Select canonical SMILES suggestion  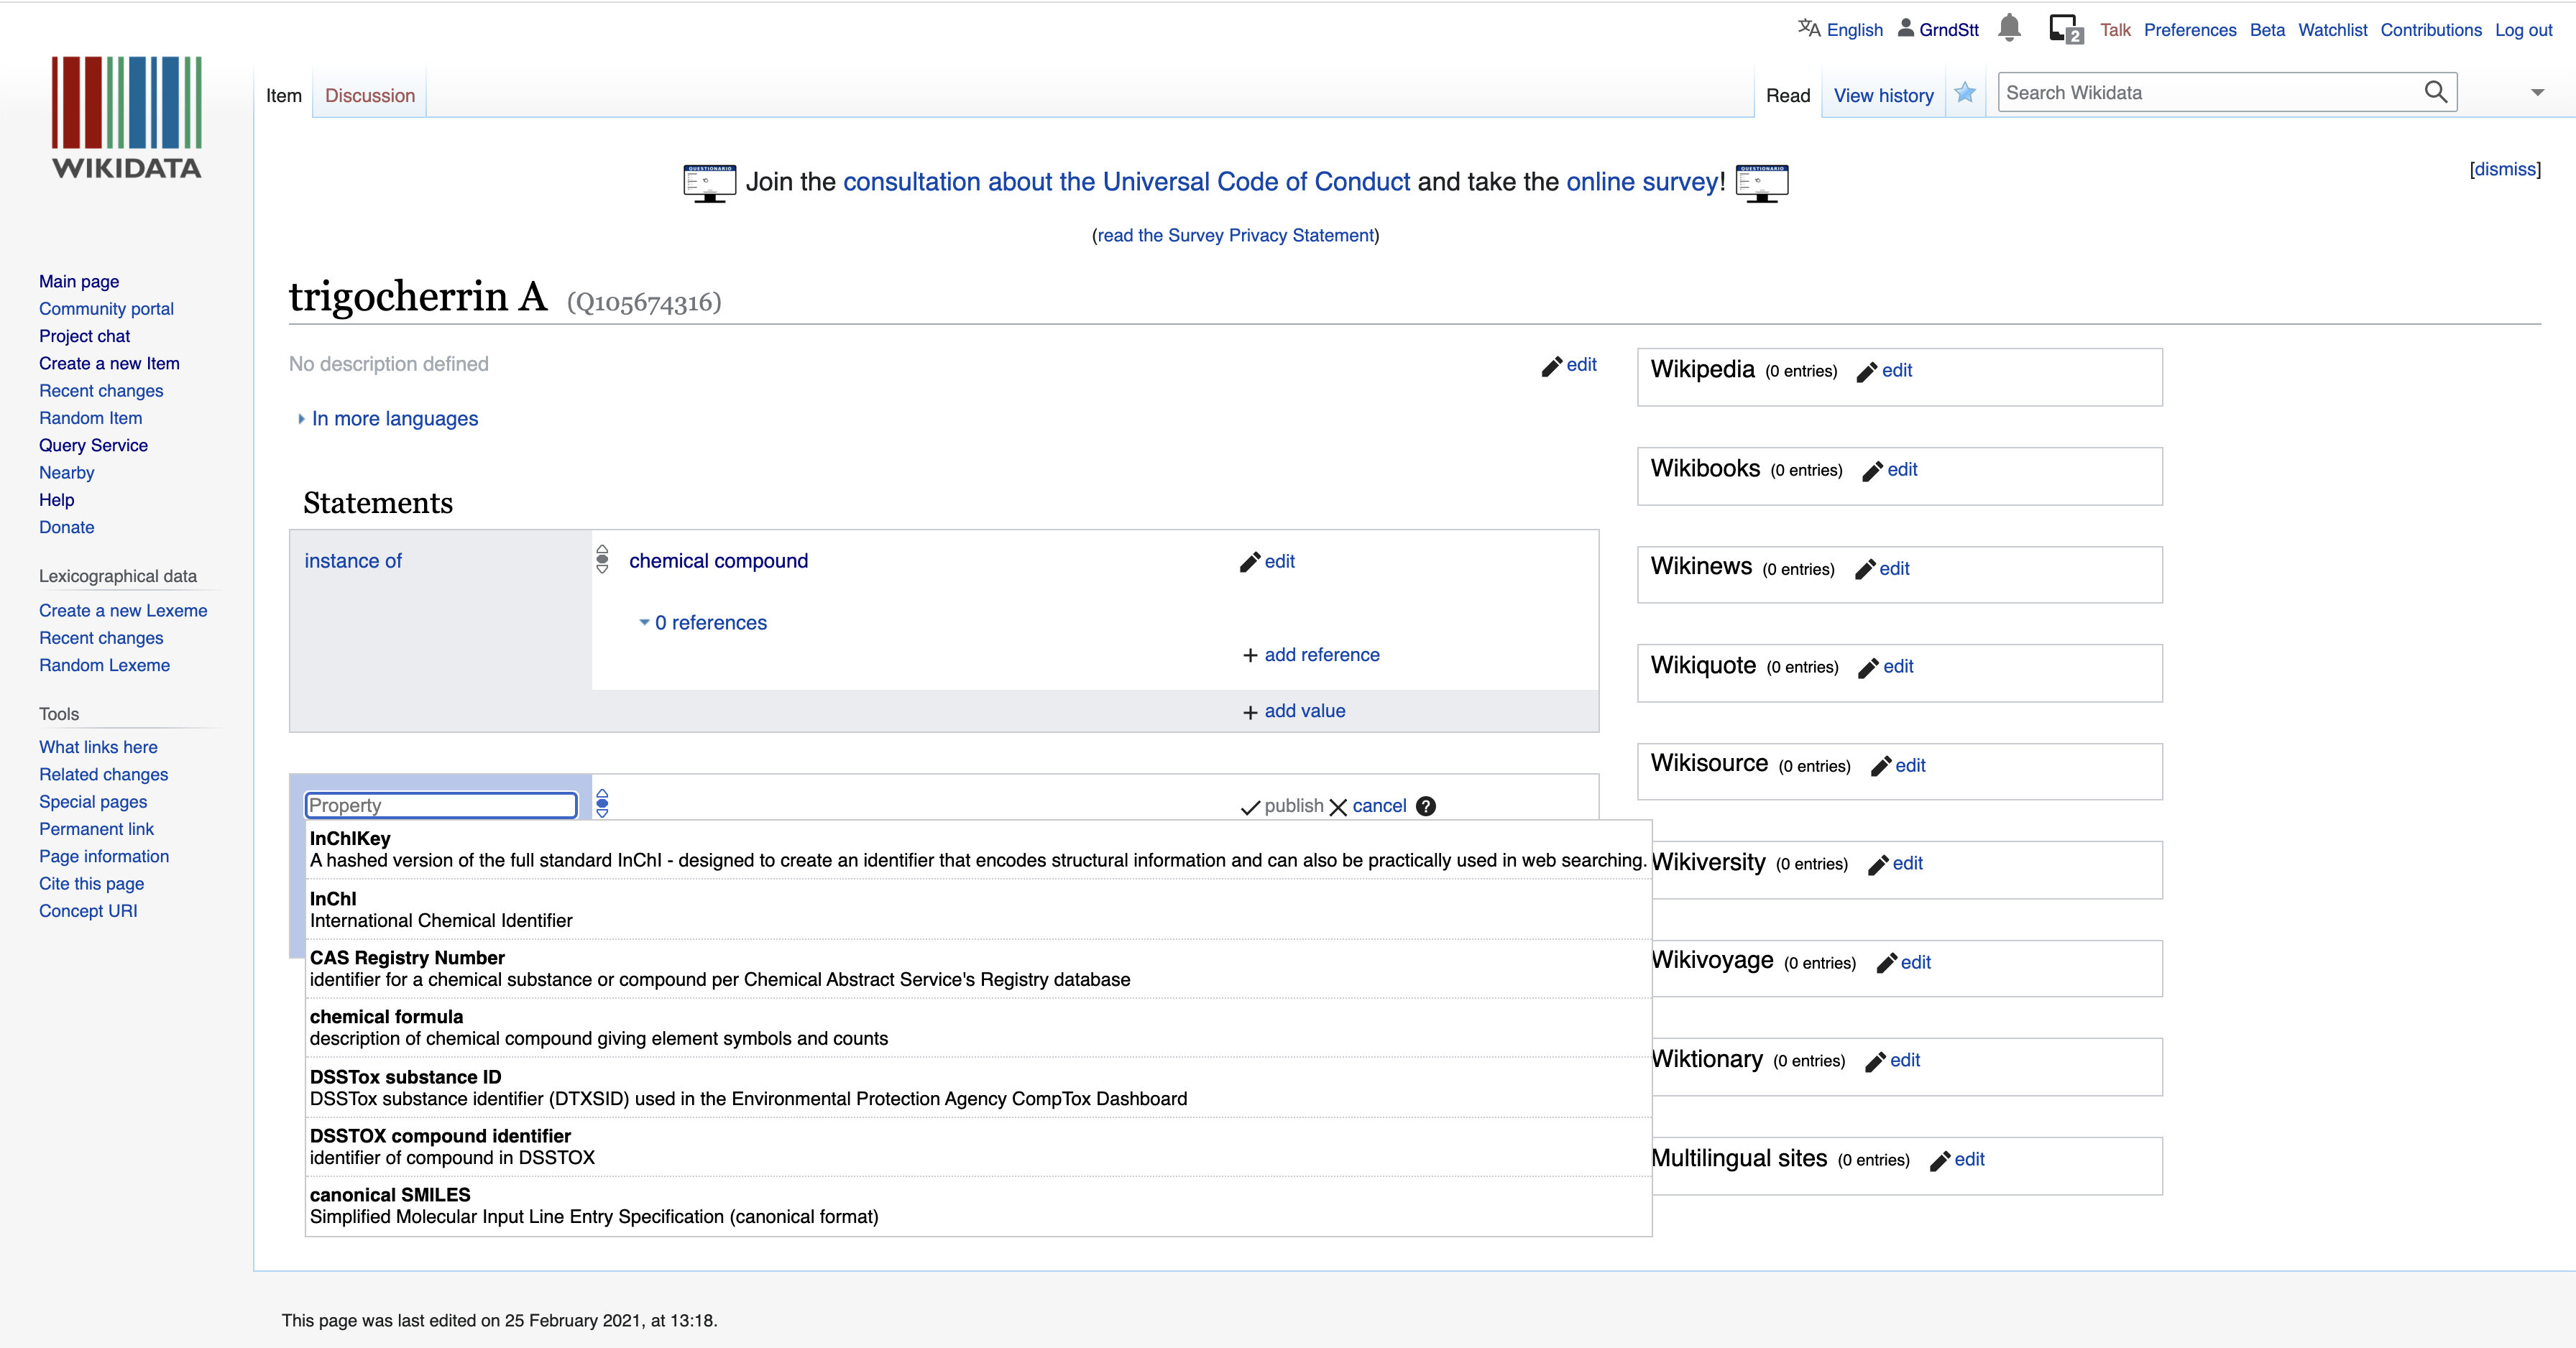(x=978, y=1206)
